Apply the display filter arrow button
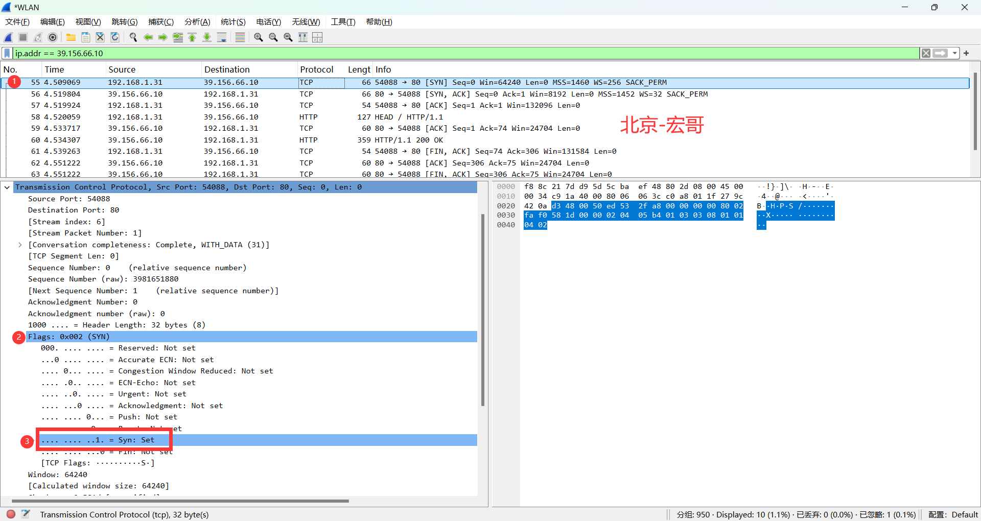Image resolution: width=981 pixels, height=521 pixels. point(940,53)
